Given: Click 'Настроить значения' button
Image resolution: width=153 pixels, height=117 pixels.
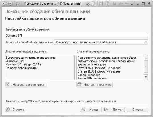Looking at the screenshot, I should pos(95,84).
